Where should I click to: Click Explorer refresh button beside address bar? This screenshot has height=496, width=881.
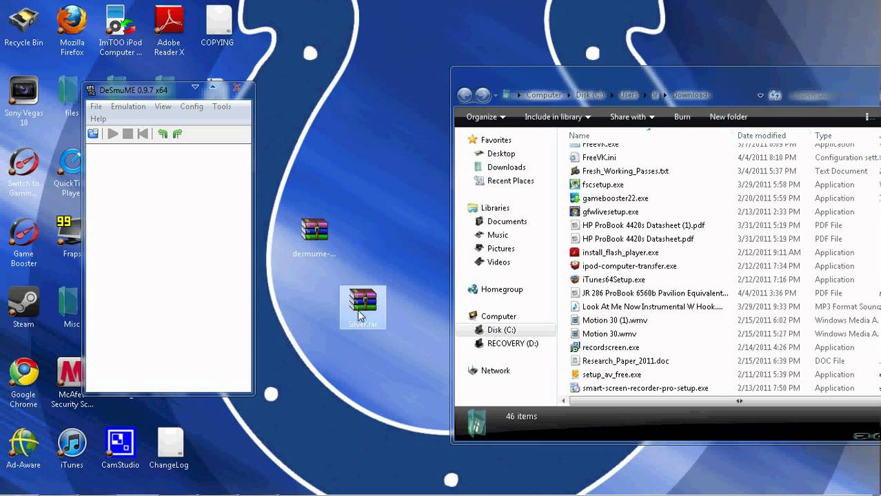coord(775,95)
